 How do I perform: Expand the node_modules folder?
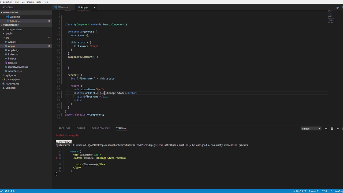14,29
